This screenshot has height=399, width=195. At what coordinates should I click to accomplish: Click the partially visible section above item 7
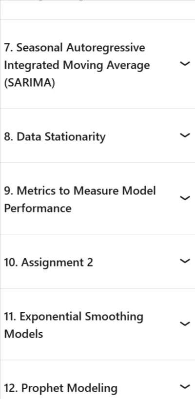97,9
